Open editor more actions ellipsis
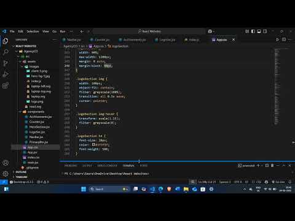 tap(289, 39)
